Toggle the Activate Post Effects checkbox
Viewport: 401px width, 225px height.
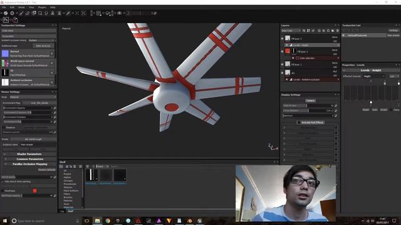[x=299, y=122]
